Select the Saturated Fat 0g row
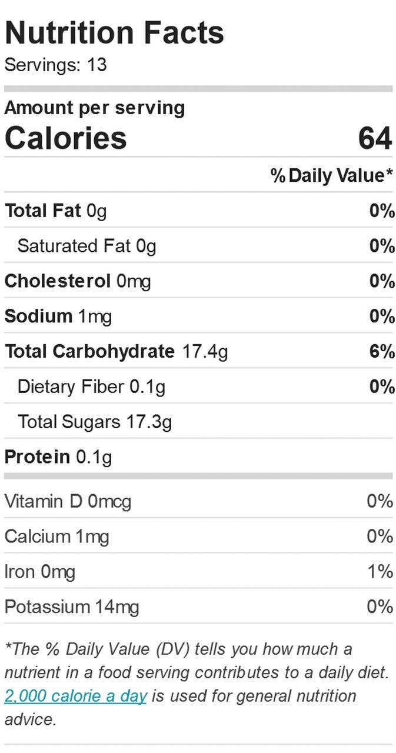 pos(86,246)
